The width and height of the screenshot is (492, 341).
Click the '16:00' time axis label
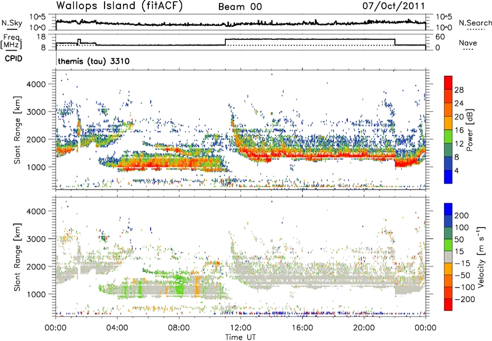(302, 328)
